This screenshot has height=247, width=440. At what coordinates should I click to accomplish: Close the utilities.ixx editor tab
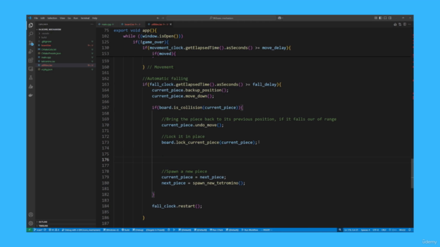click(170, 25)
